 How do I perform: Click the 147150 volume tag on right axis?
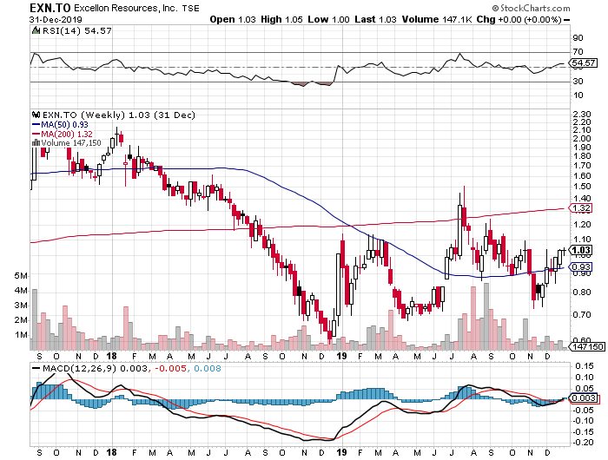[586, 346]
